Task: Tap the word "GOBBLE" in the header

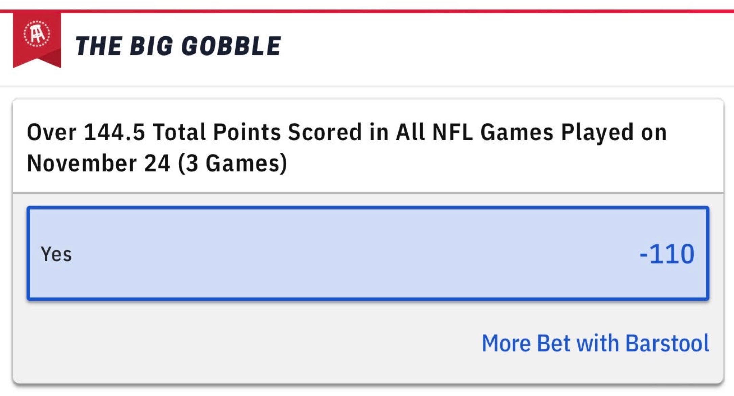Action: click(231, 46)
